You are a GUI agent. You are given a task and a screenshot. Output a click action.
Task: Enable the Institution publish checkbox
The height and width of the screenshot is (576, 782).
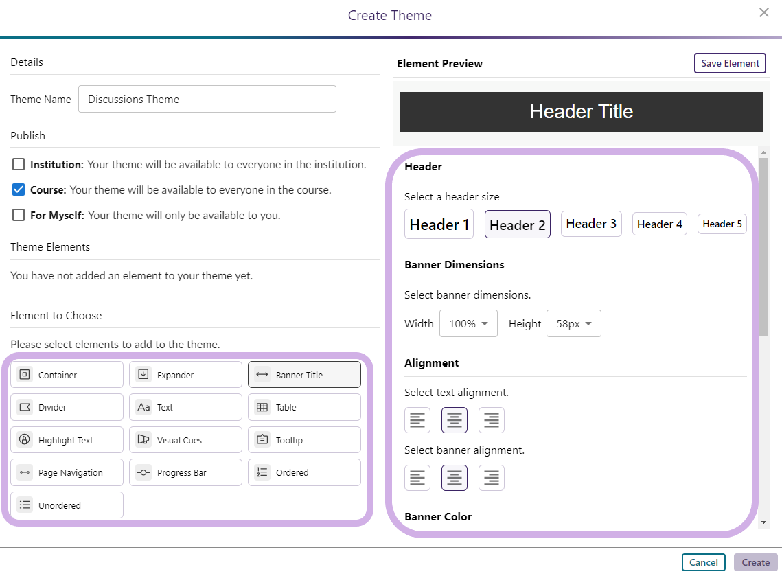coord(19,165)
